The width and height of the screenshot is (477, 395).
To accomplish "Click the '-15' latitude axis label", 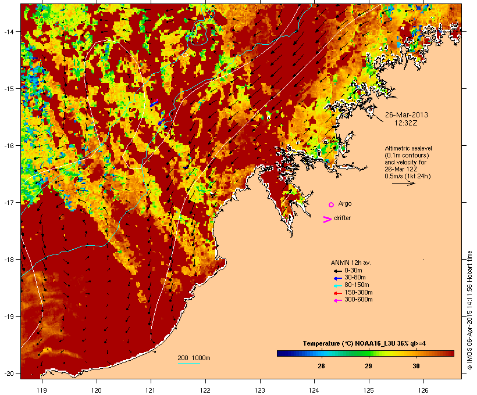I will [x=9, y=89].
